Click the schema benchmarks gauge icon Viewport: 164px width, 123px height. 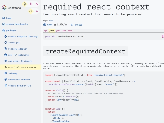(x=4, y=24)
